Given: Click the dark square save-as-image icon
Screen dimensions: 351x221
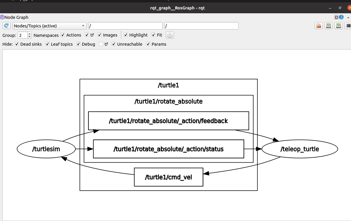Looking at the screenshot, I should pyautogui.click(x=348, y=26).
